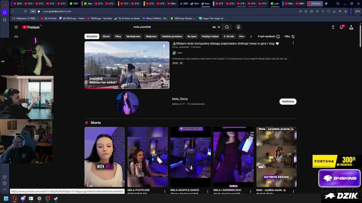This screenshot has width=362, height=203.
Task: Open the Mela_Shoty channel title
Action: (180, 99)
